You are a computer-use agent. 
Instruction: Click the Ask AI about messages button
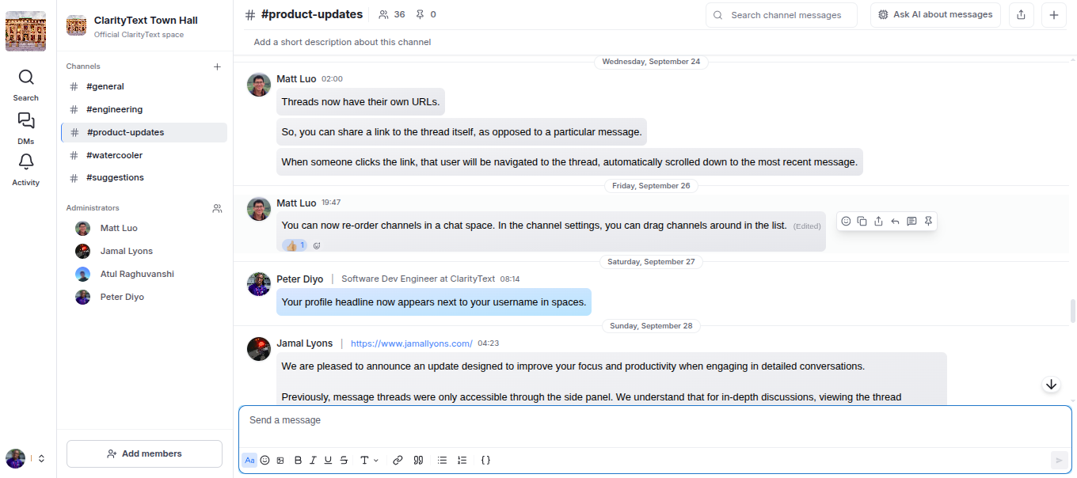tap(935, 14)
